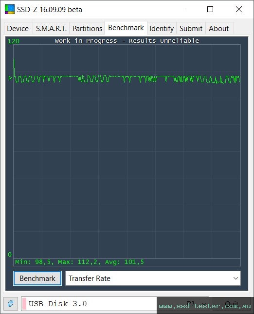Show the About tab
The height and width of the screenshot is (314, 254).
click(x=218, y=29)
